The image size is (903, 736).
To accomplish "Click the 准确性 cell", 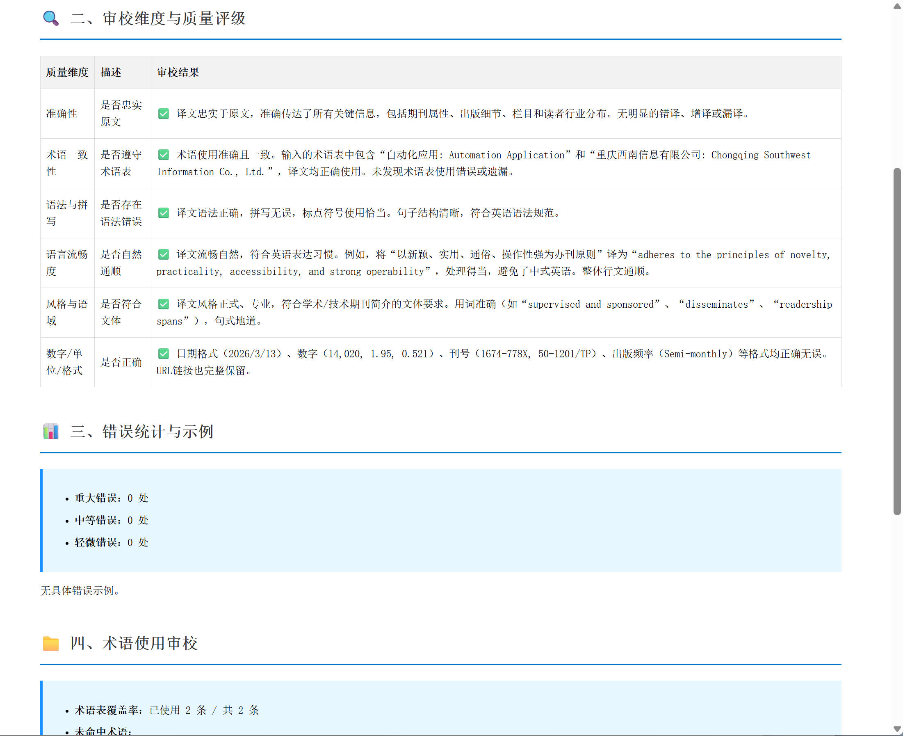I will 67,114.
